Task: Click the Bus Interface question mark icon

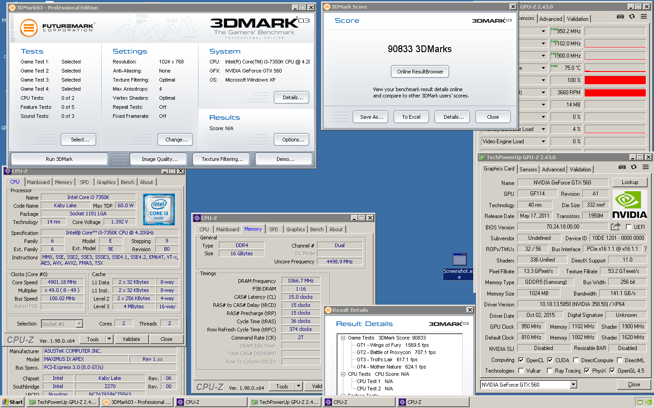Action: [645, 249]
